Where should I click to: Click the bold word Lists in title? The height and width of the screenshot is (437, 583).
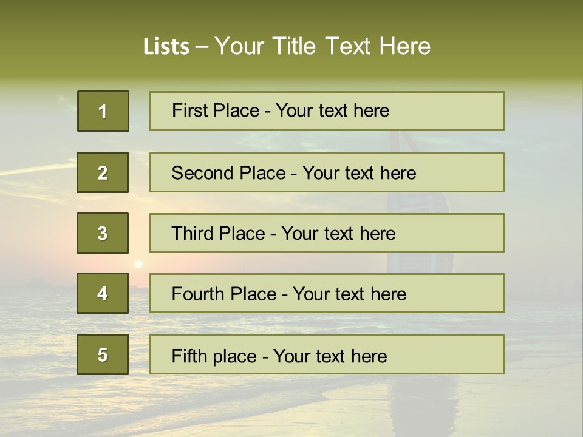coord(166,47)
